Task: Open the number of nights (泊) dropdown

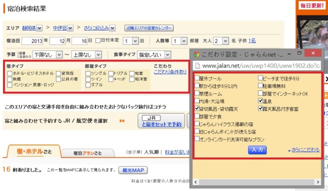Action: tap(131, 41)
